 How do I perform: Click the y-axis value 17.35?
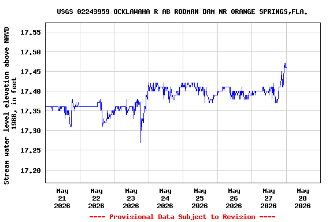31,111
